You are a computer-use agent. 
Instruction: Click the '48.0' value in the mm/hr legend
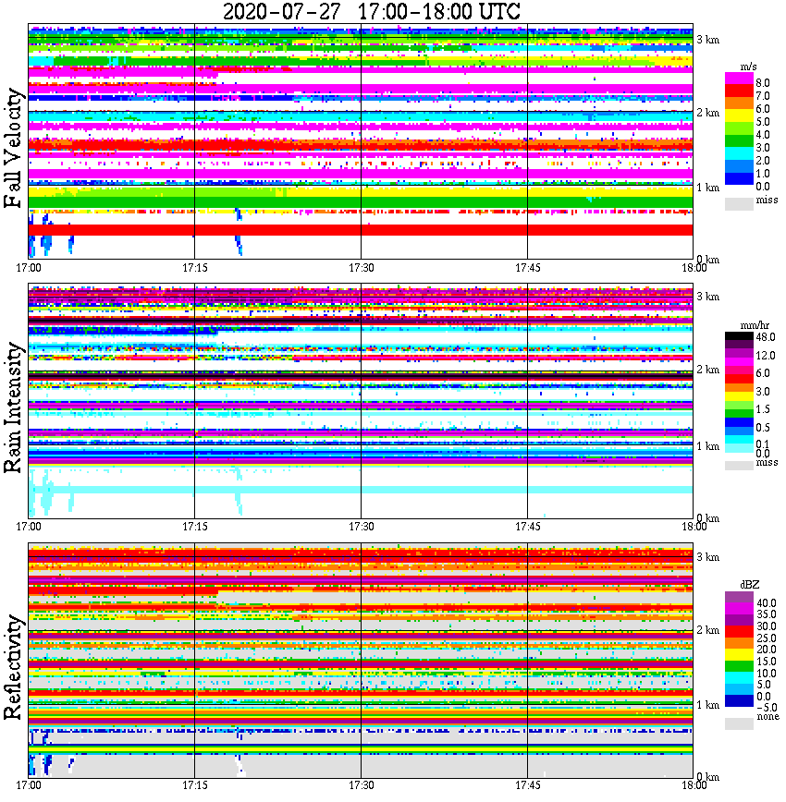click(766, 337)
